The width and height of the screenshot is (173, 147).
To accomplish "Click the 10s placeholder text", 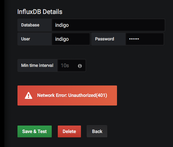I will 65,65.
